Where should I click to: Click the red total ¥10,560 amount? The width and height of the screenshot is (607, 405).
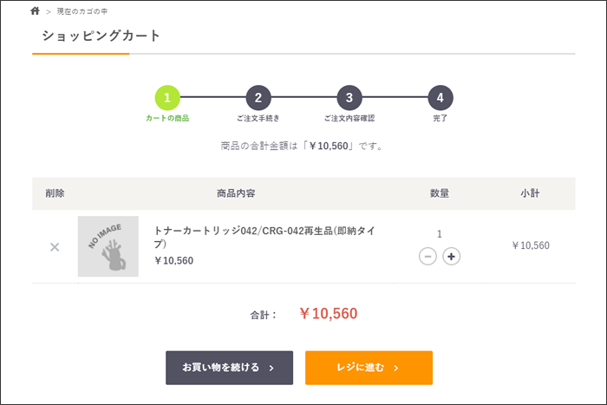tap(329, 314)
